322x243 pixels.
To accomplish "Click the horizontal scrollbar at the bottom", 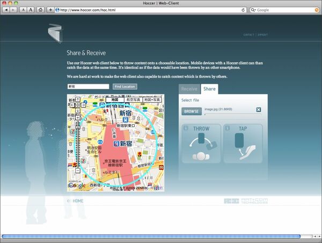I will tap(151, 237).
